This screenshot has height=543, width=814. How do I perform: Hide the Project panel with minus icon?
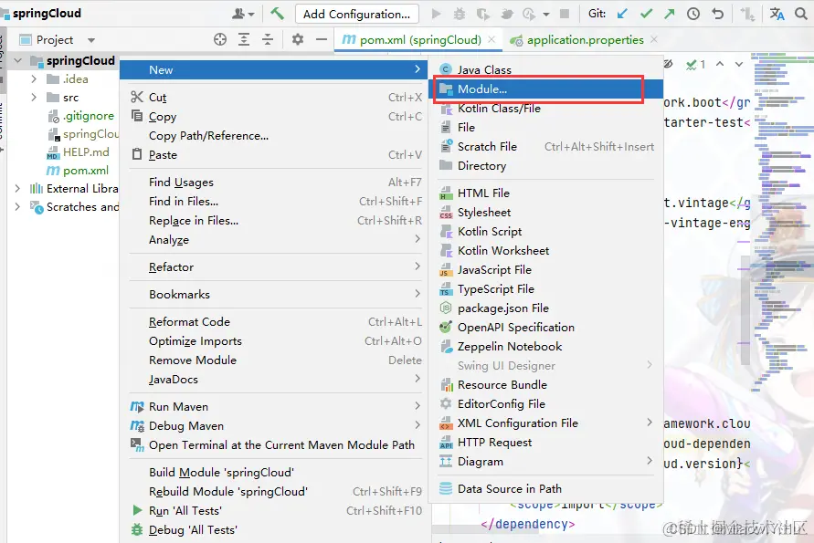(322, 39)
